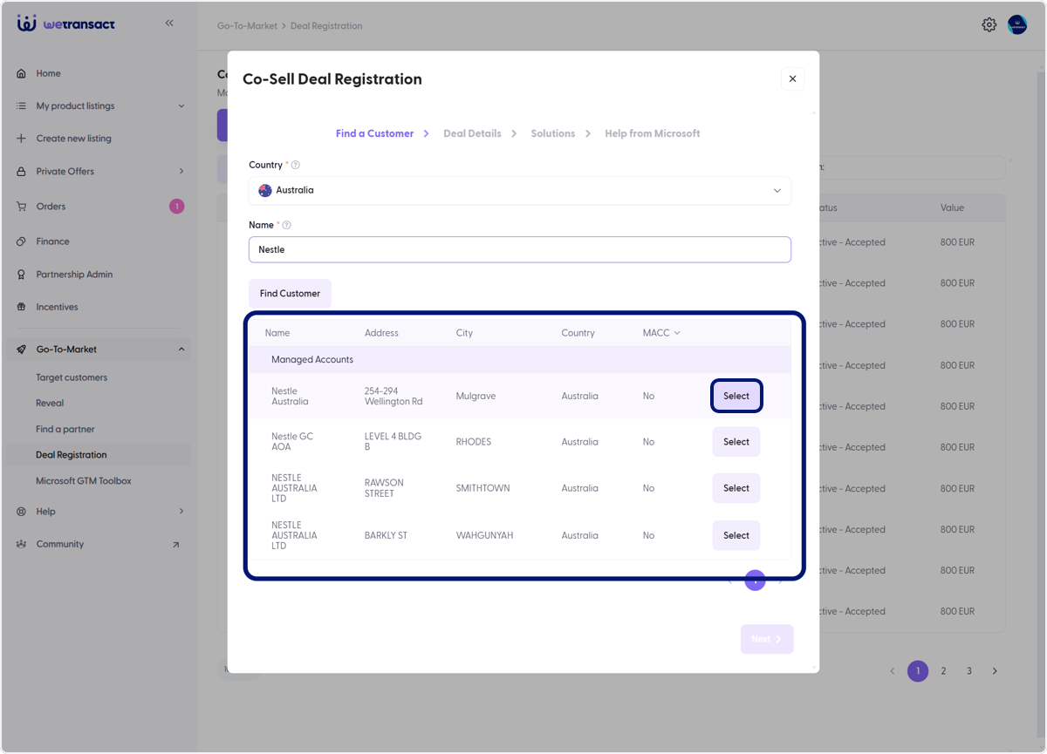Click the 254-294 Wellington Rd address cell
The image size is (1047, 754).
393,397
